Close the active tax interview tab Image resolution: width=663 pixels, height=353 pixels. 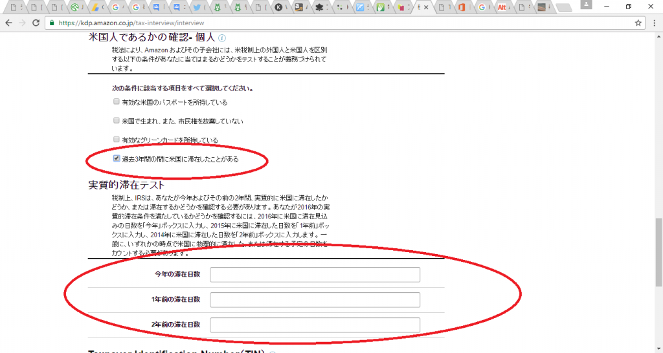point(426,7)
